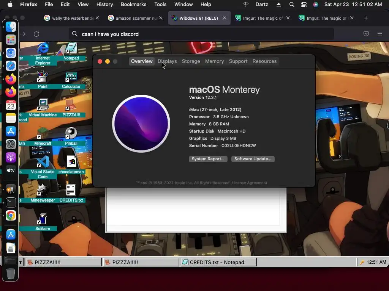The image size is (389, 291).
Task: Open System Preferences from the Dock
Action: 11,144
